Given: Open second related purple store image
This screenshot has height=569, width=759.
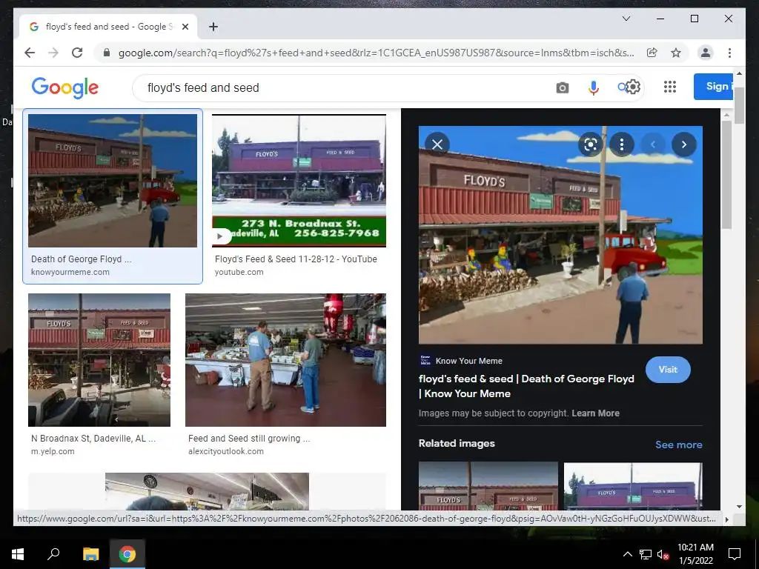Looking at the screenshot, I should point(633,486).
